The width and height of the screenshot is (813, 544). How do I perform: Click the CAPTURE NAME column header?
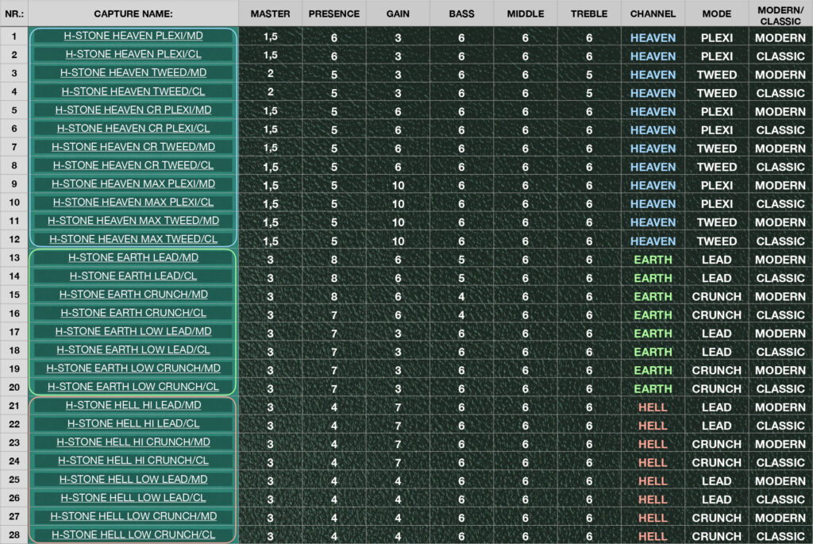133,14
